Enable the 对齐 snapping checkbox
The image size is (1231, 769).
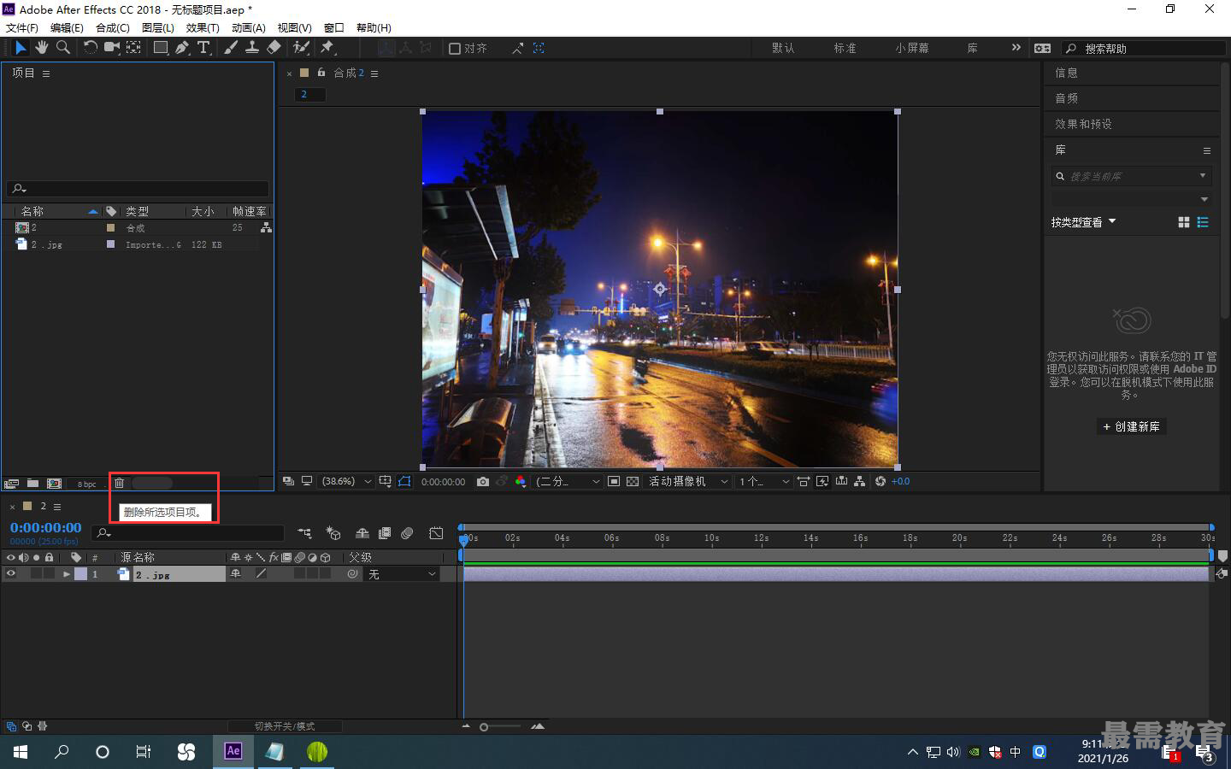point(455,49)
